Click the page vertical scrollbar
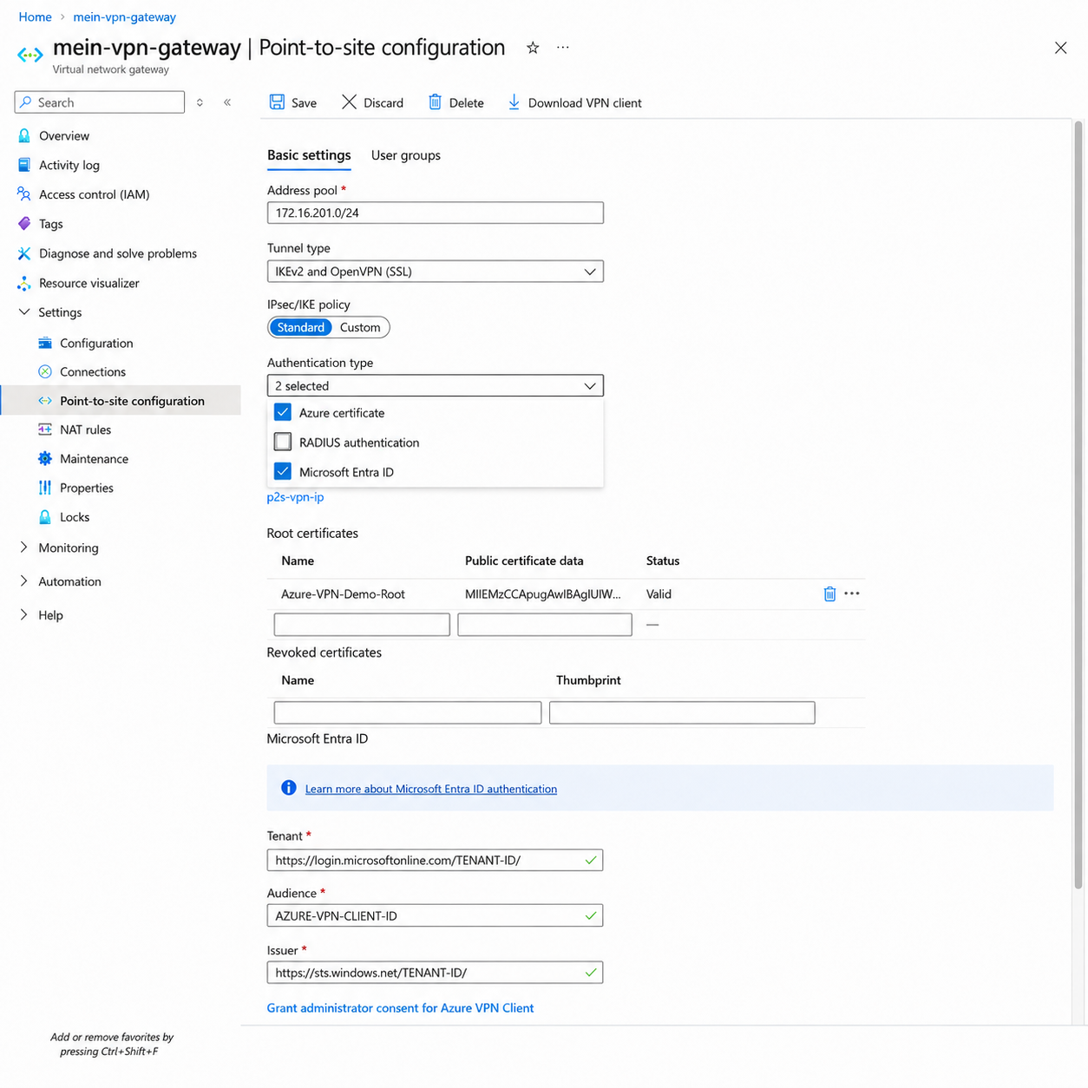Image resolution: width=1088 pixels, height=1088 pixels. pyautogui.click(x=1078, y=505)
